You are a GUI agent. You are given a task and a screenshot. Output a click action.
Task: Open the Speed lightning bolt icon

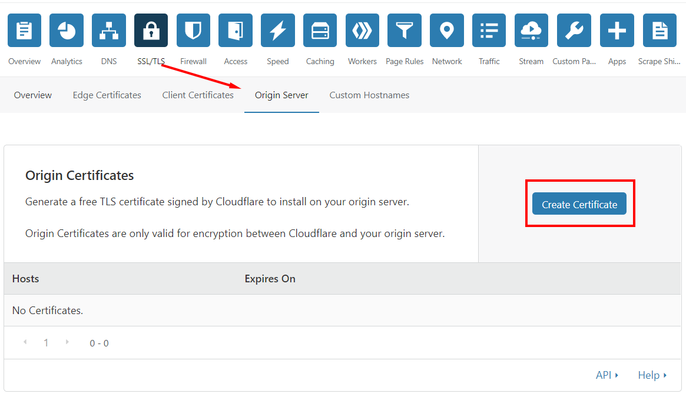tap(278, 30)
